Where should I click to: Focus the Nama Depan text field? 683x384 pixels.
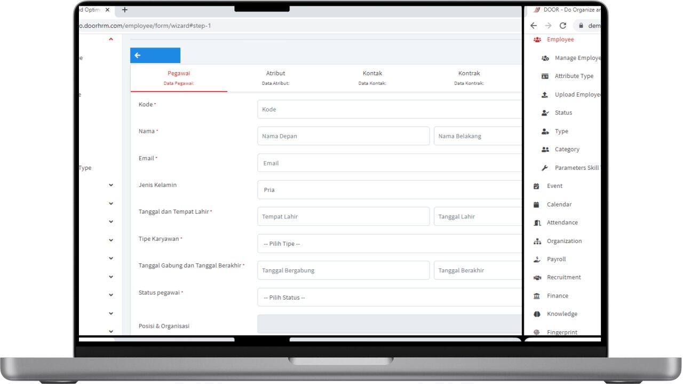click(343, 136)
